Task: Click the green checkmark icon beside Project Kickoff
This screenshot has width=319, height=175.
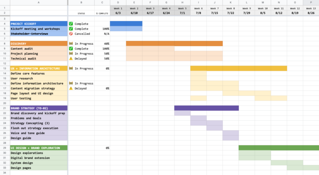Action: (x=71, y=24)
